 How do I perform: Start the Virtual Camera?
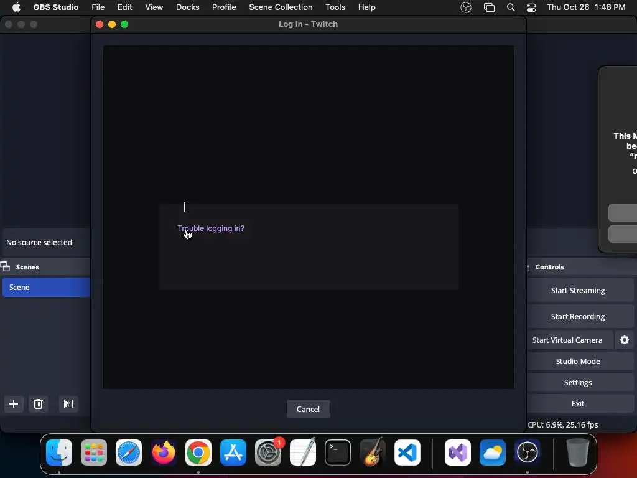point(567,340)
